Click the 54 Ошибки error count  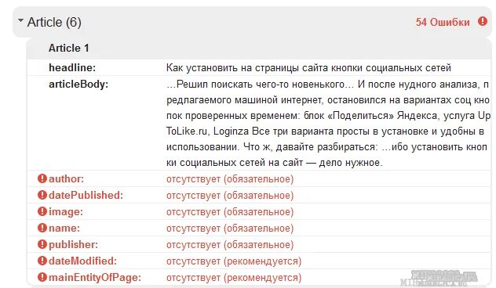[x=443, y=22]
